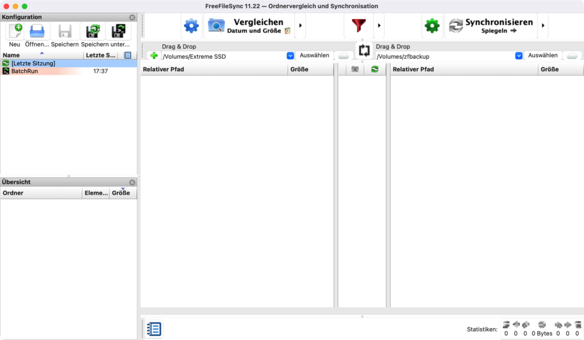Open left folder path history dropdown
Image resolution: width=584 pixels, height=340 pixels.
(x=290, y=56)
